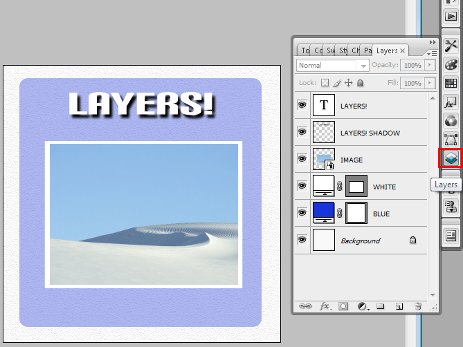Open the Normal blend mode dropdown
Screen dimensions: 463x347
point(332,65)
